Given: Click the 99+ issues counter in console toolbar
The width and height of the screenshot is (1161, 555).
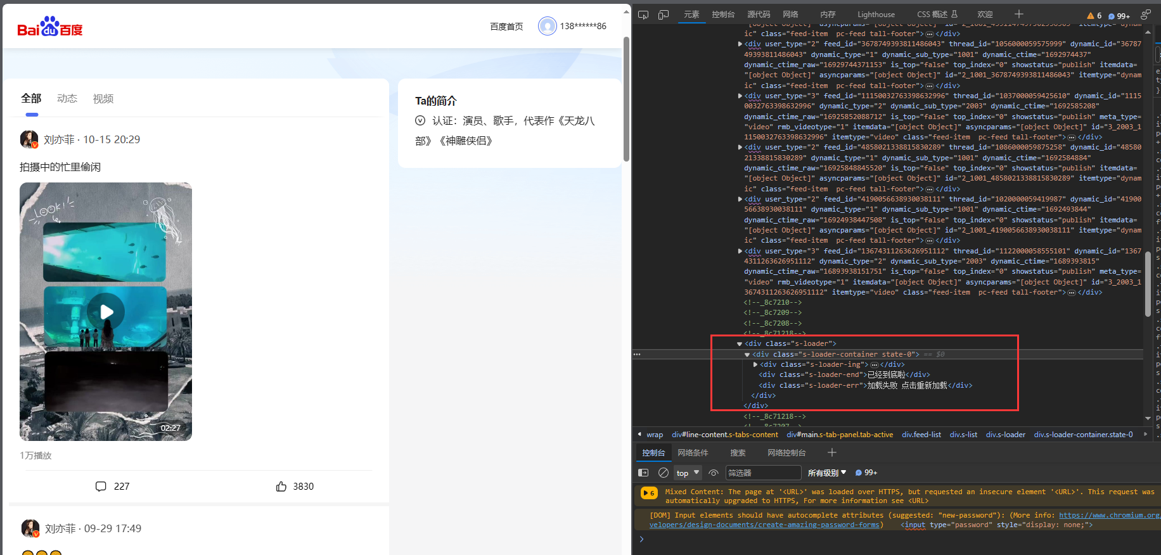Looking at the screenshot, I should click(x=866, y=473).
